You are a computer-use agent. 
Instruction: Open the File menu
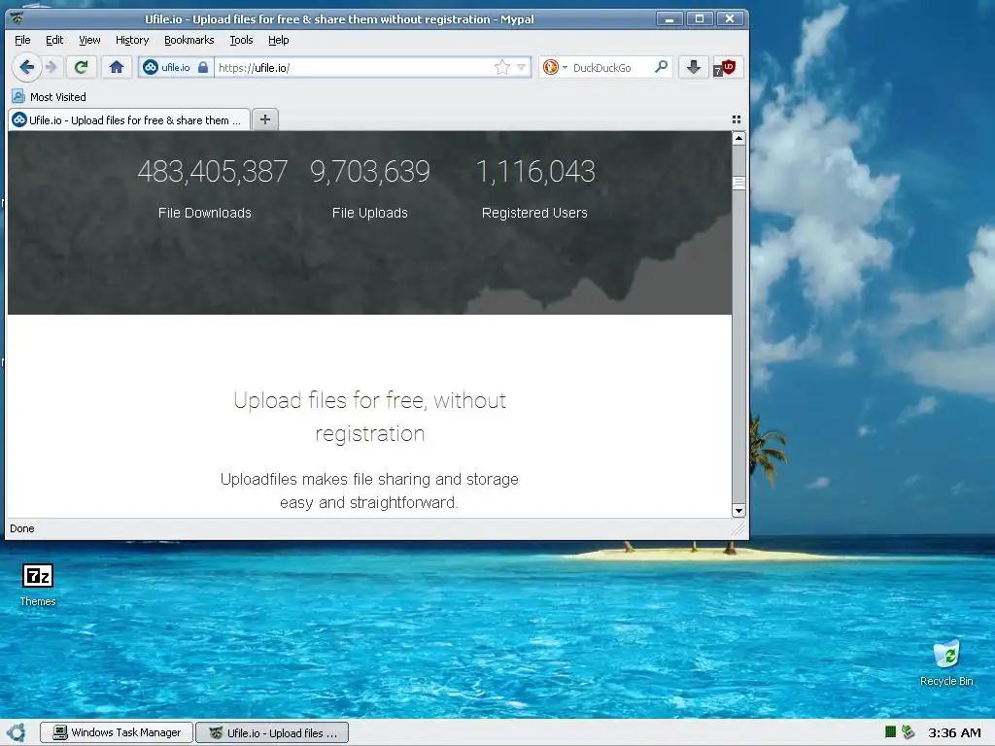[x=22, y=40]
